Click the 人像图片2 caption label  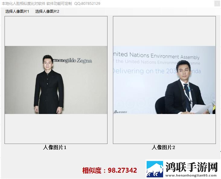click(163, 147)
